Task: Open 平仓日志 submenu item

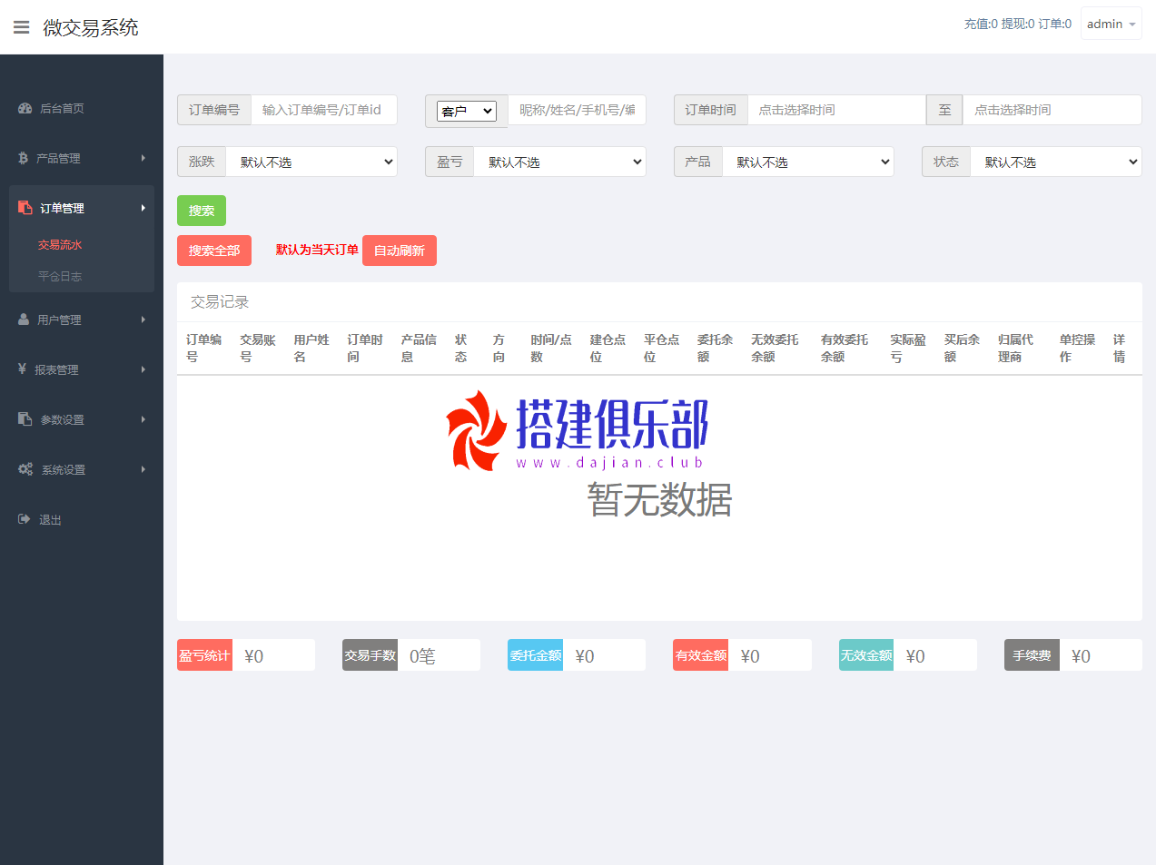Action: [x=60, y=276]
